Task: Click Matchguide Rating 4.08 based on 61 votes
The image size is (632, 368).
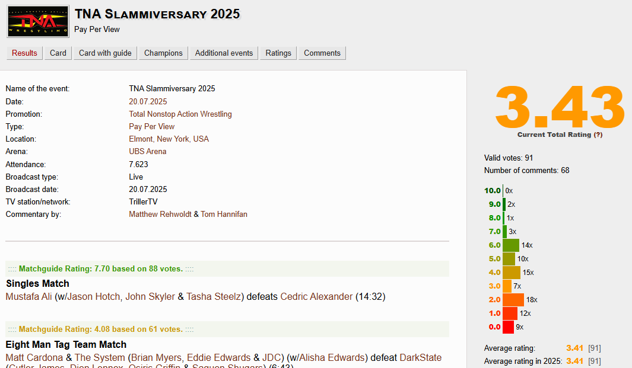Action: click(101, 329)
